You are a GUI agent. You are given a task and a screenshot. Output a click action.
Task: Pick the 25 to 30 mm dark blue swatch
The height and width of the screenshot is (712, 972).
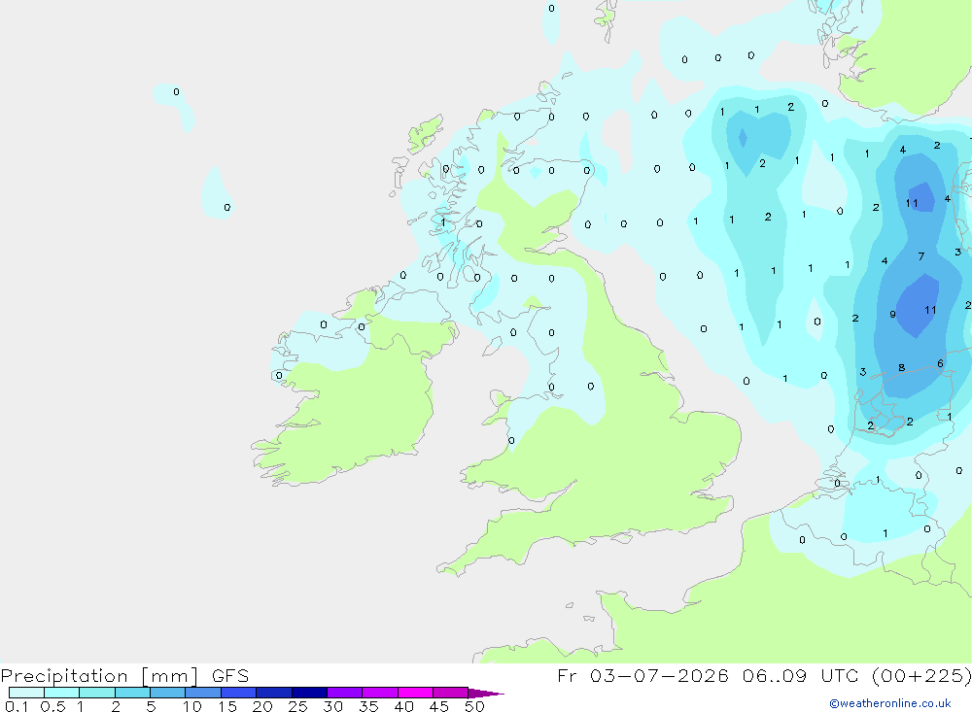pyautogui.click(x=309, y=693)
